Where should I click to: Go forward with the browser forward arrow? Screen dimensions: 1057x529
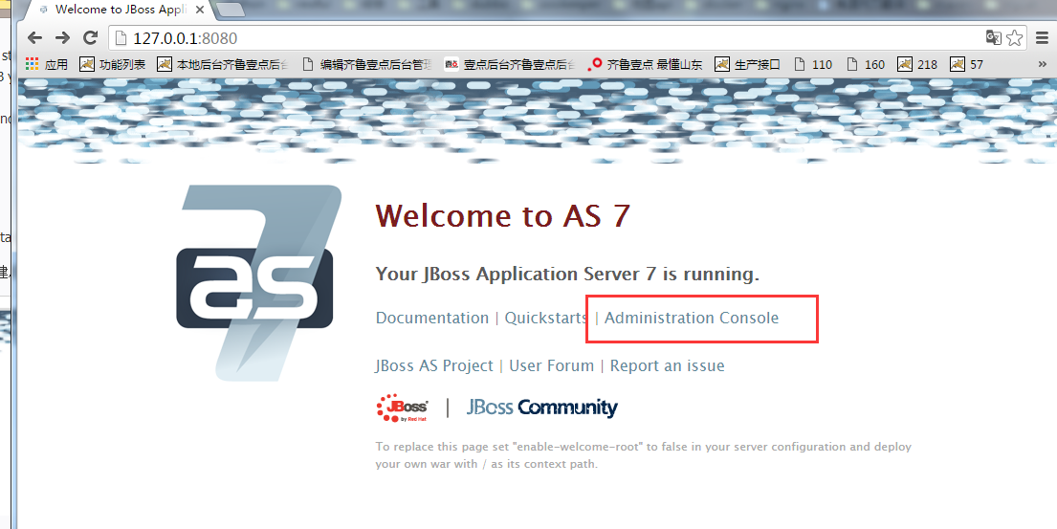(62, 37)
